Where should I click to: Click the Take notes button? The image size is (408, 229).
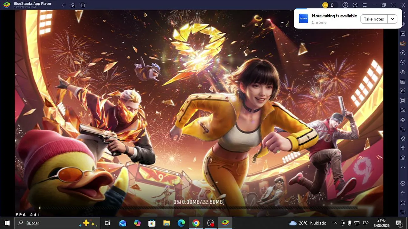click(374, 19)
